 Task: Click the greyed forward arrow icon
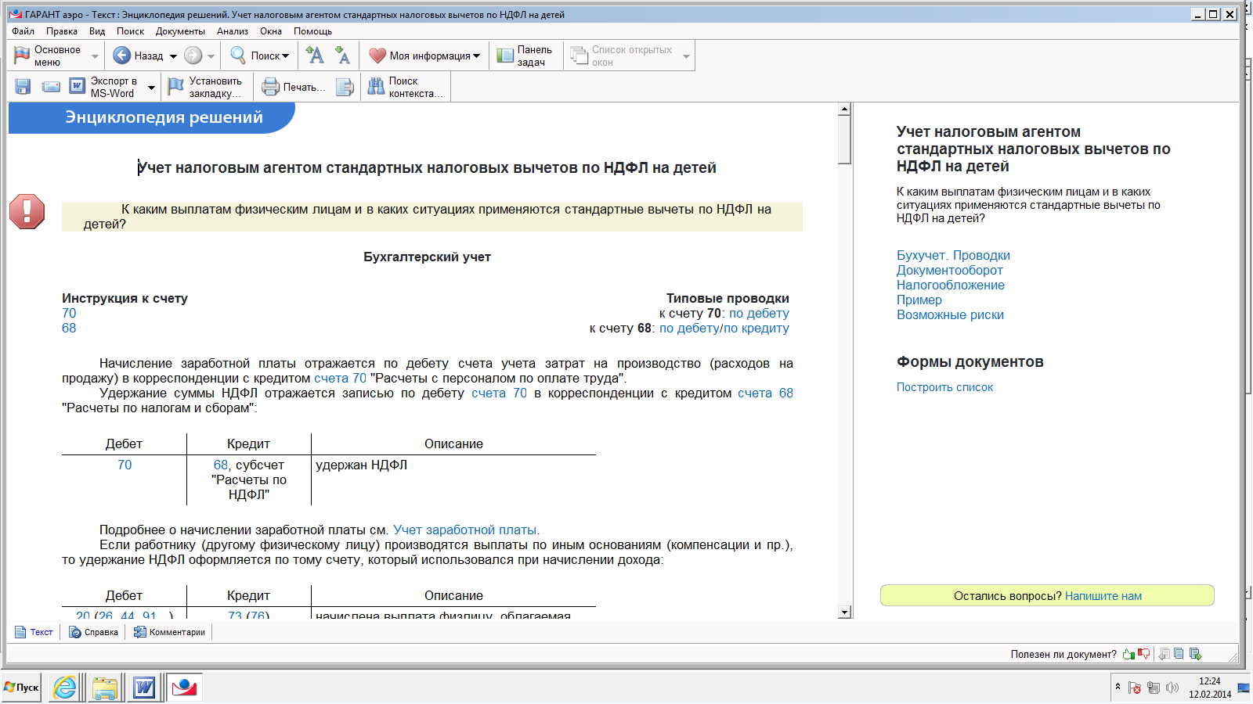[x=193, y=56]
